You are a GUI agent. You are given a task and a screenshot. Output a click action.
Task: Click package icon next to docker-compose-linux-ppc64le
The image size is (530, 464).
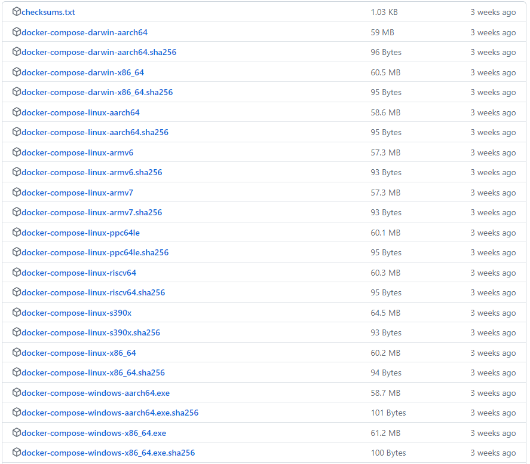point(16,233)
